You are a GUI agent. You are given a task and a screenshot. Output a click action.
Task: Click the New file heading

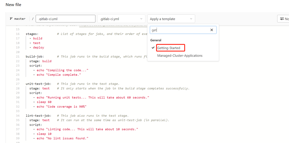point(13,4)
